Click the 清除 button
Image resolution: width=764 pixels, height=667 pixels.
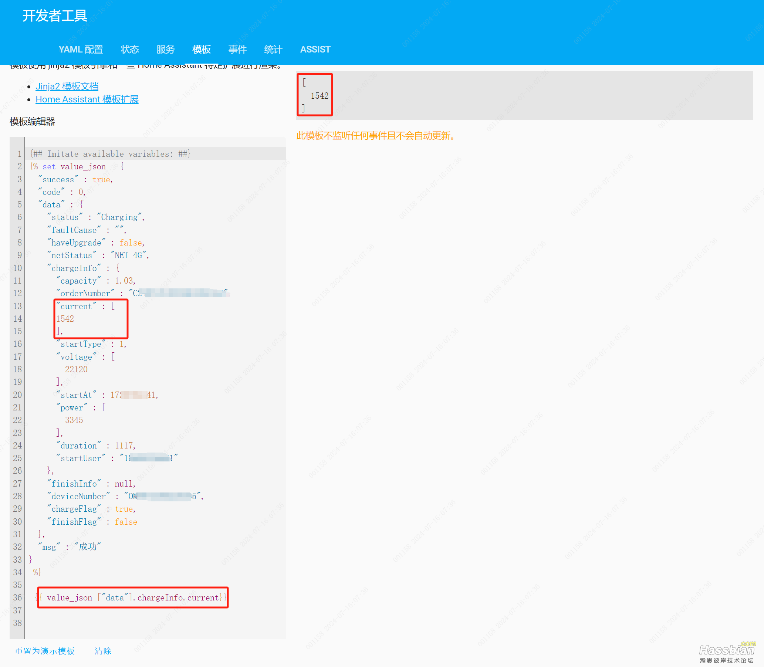point(103,651)
